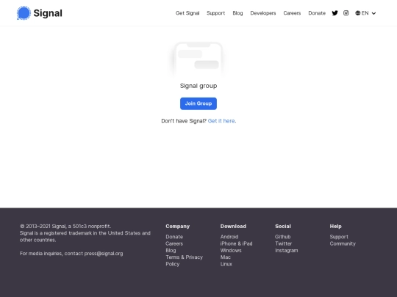Click Donate in the top navigation

tap(317, 13)
